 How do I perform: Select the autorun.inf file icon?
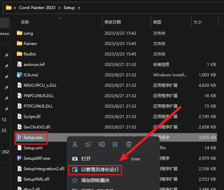pos(20,64)
